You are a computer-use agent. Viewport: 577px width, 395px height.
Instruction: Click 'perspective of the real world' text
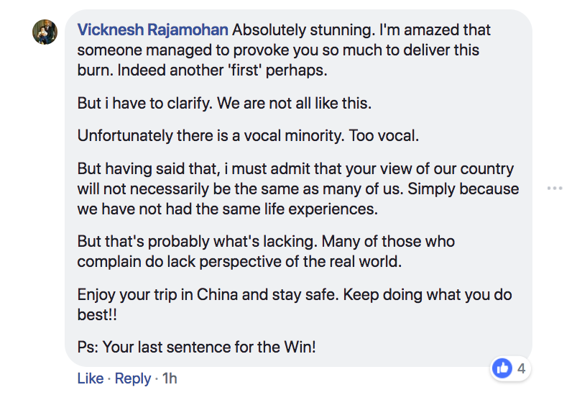(x=300, y=262)
